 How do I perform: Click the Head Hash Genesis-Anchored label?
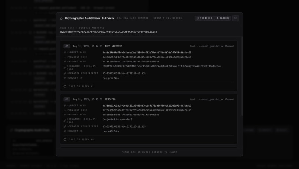point(82,28)
